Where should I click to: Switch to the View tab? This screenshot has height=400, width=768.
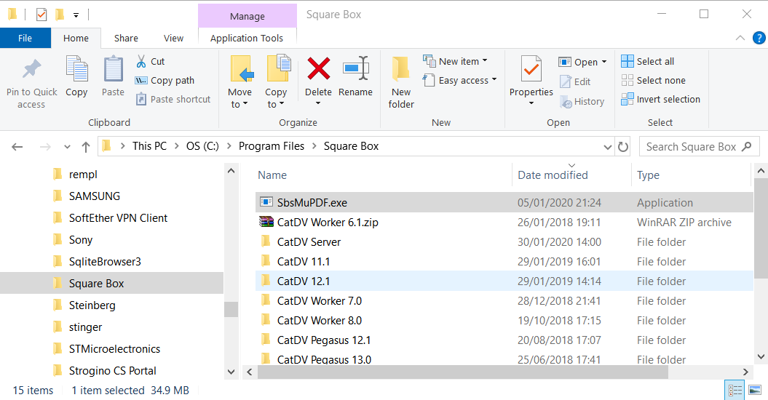pos(173,38)
